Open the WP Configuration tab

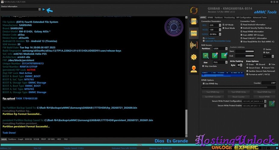point(244,17)
